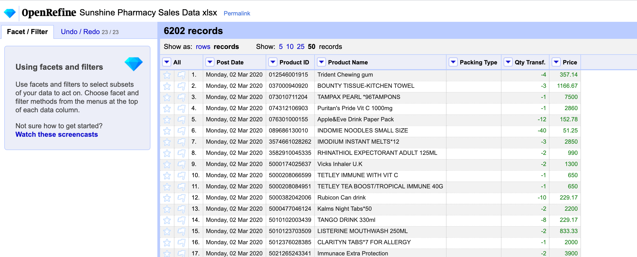Star row 2 BOUNTY TISSUE record
Image resolution: width=637 pixels, height=257 pixels.
pos(167,86)
